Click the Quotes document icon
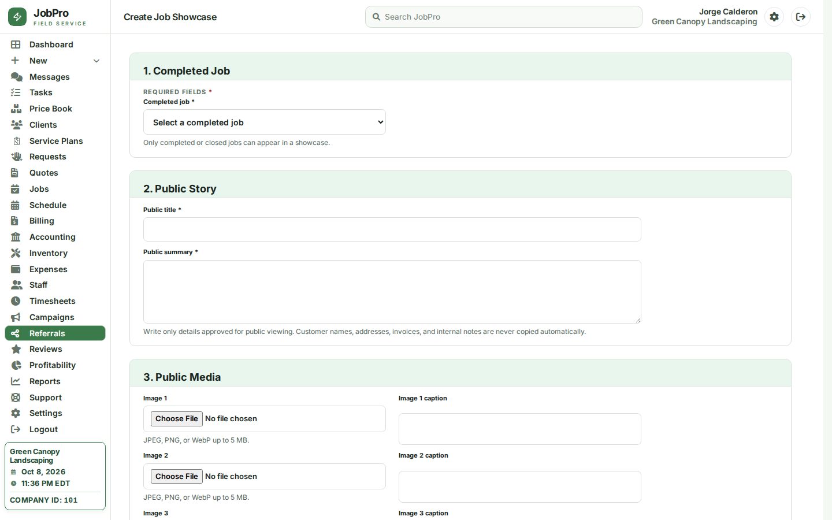 coord(15,173)
